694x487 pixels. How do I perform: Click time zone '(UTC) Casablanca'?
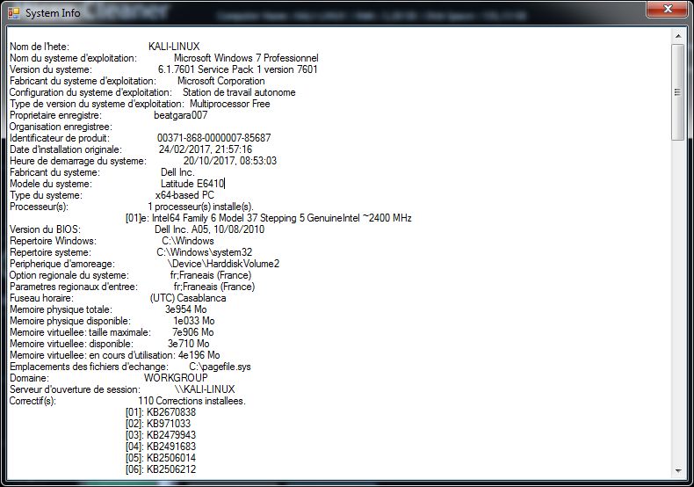click(x=188, y=298)
